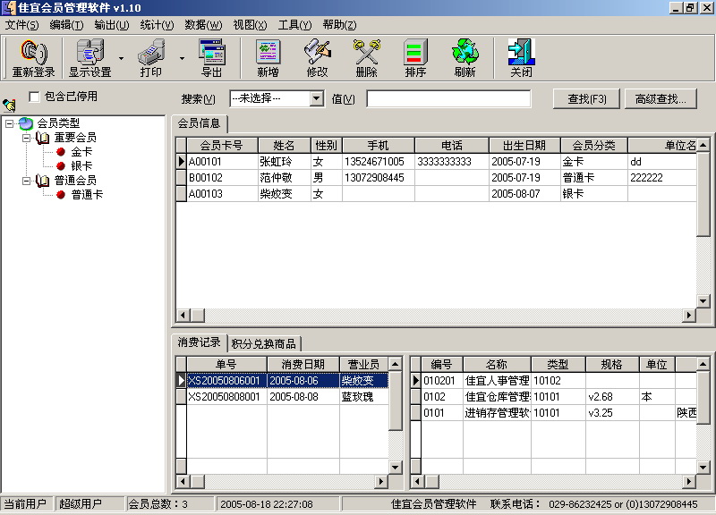The height and width of the screenshot is (515, 716).
Task: Switch to the 积分兑换商品 tab
Action: [263, 343]
